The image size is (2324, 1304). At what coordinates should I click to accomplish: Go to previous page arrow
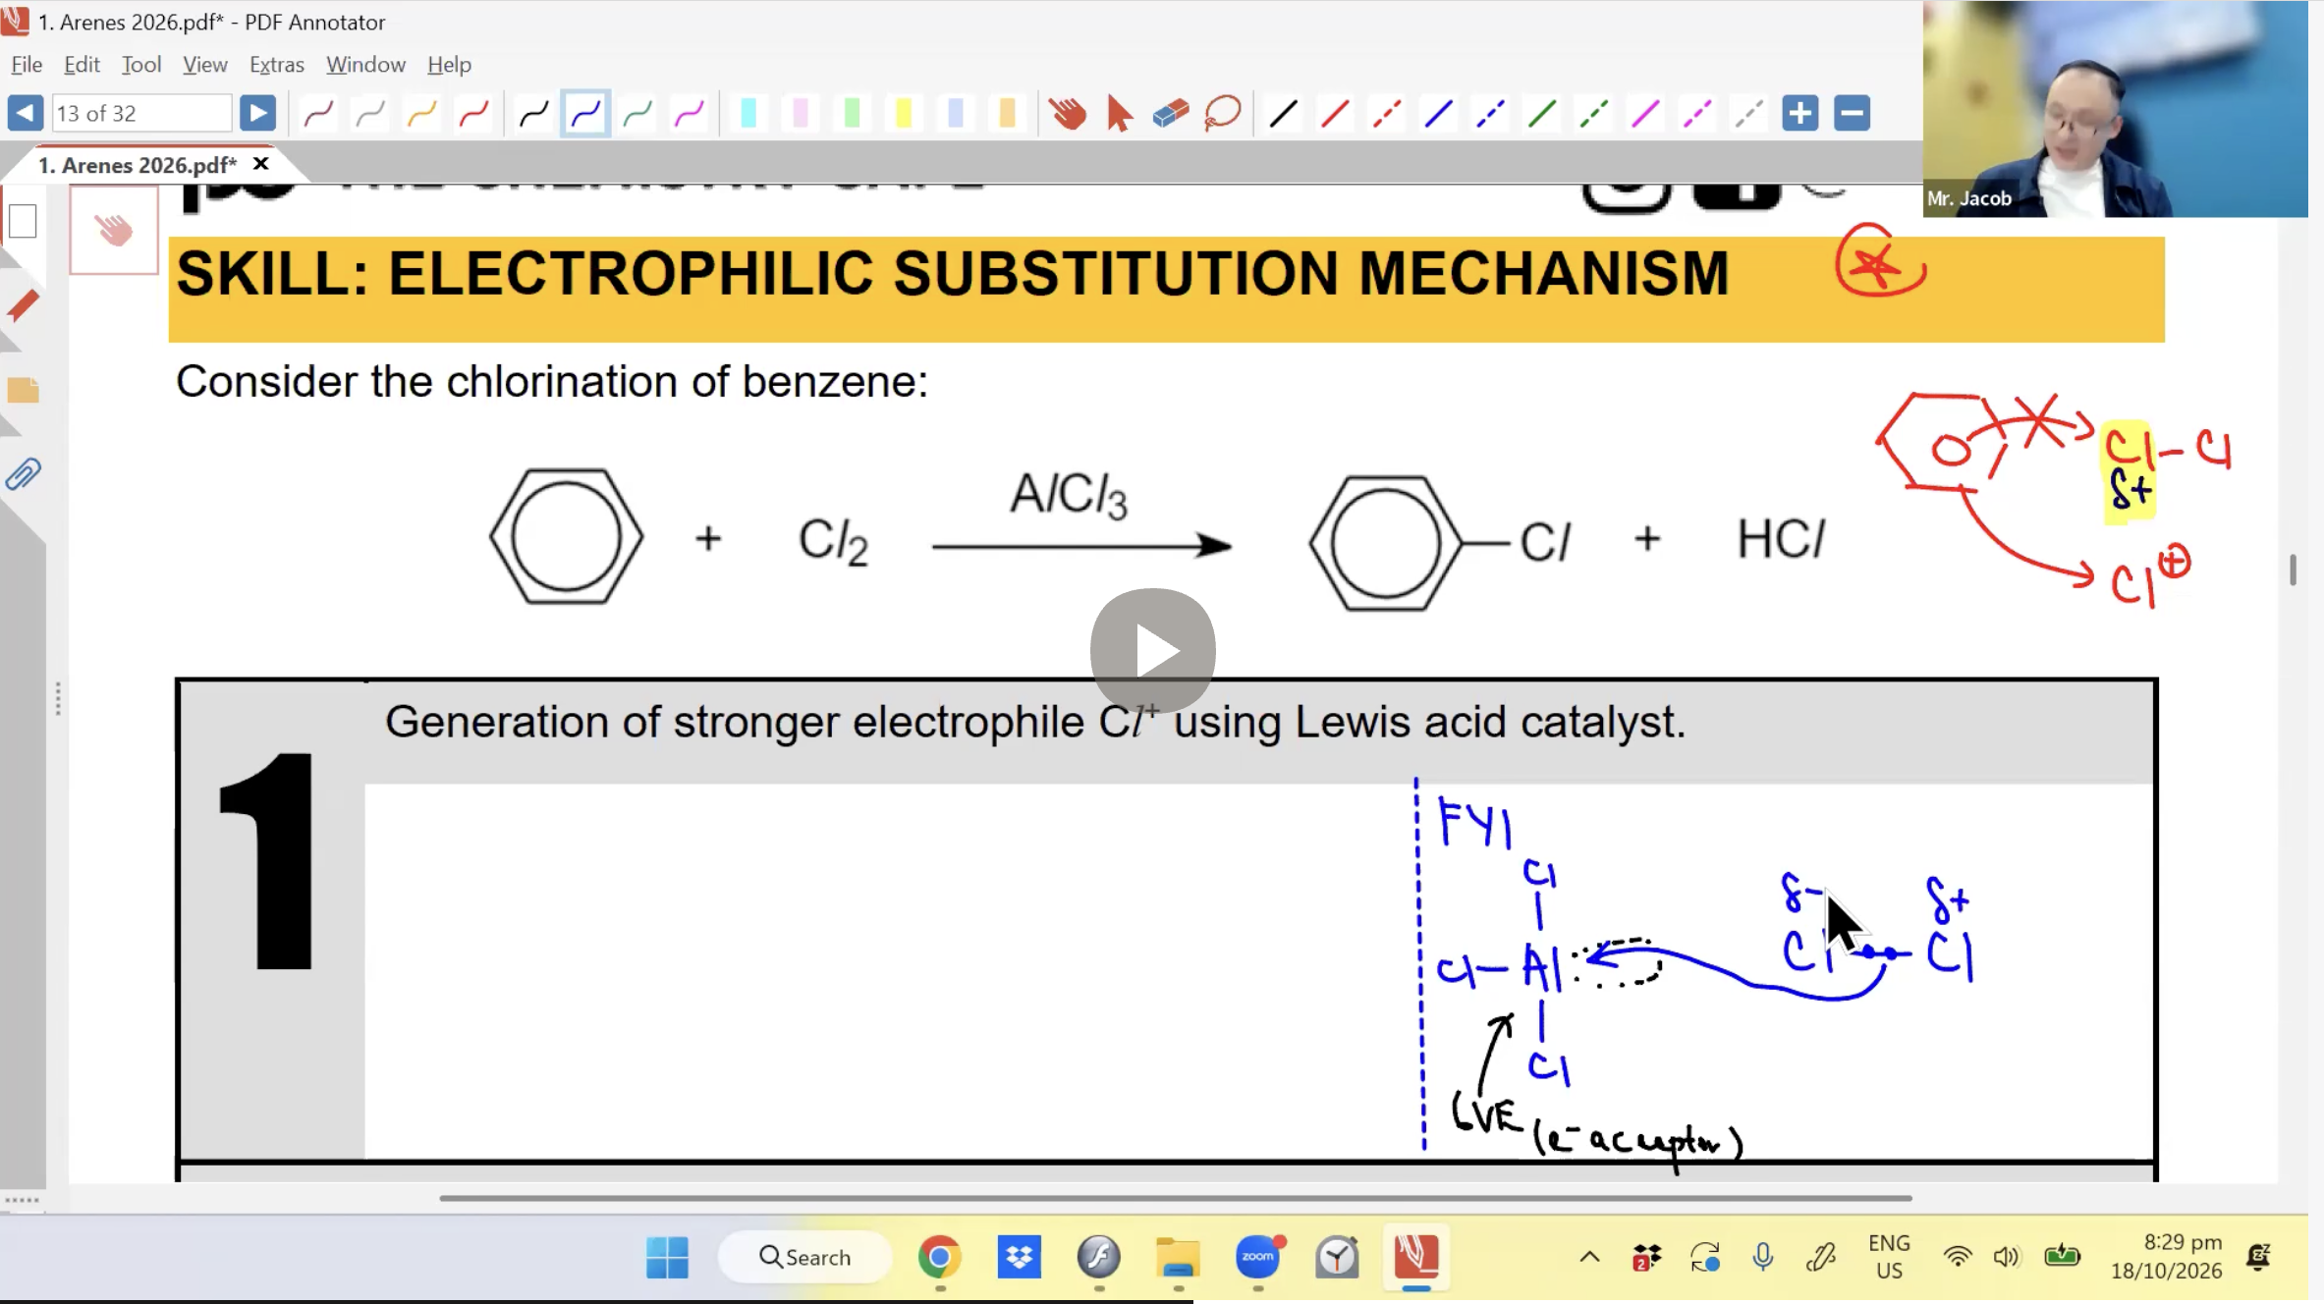[x=25, y=113]
